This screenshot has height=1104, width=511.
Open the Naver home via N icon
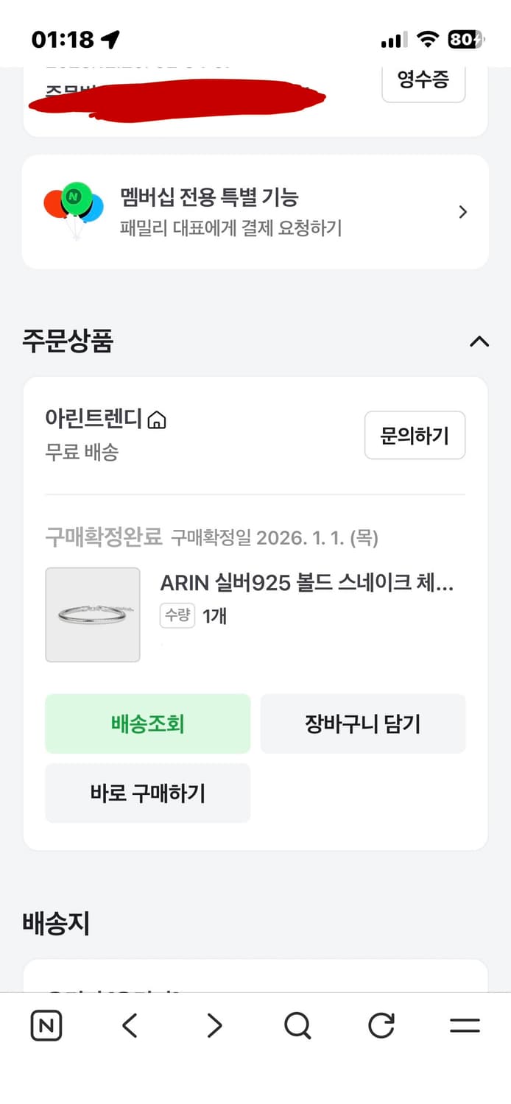point(46,1025)
